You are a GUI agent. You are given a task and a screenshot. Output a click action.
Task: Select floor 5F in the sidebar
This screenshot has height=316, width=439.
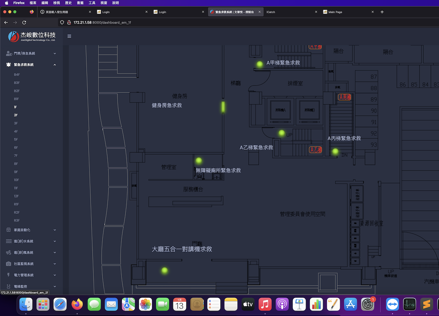16,139
